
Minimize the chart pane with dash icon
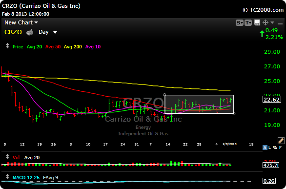(x=280, y=24)
